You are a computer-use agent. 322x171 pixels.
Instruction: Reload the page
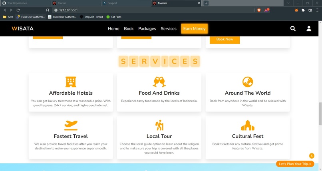(x=18, y=10)
